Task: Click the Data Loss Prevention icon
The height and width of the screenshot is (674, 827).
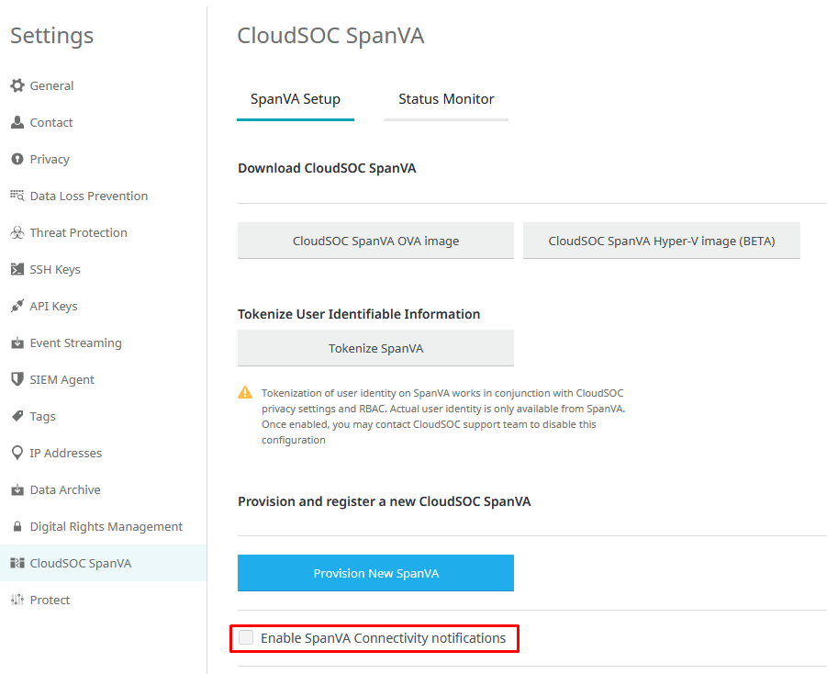Action: [17, 196]
